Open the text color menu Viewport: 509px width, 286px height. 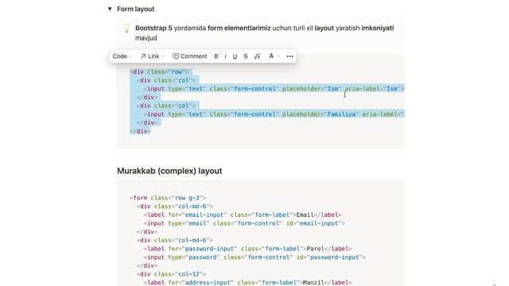pyautogui.click(x=274, y=56)
